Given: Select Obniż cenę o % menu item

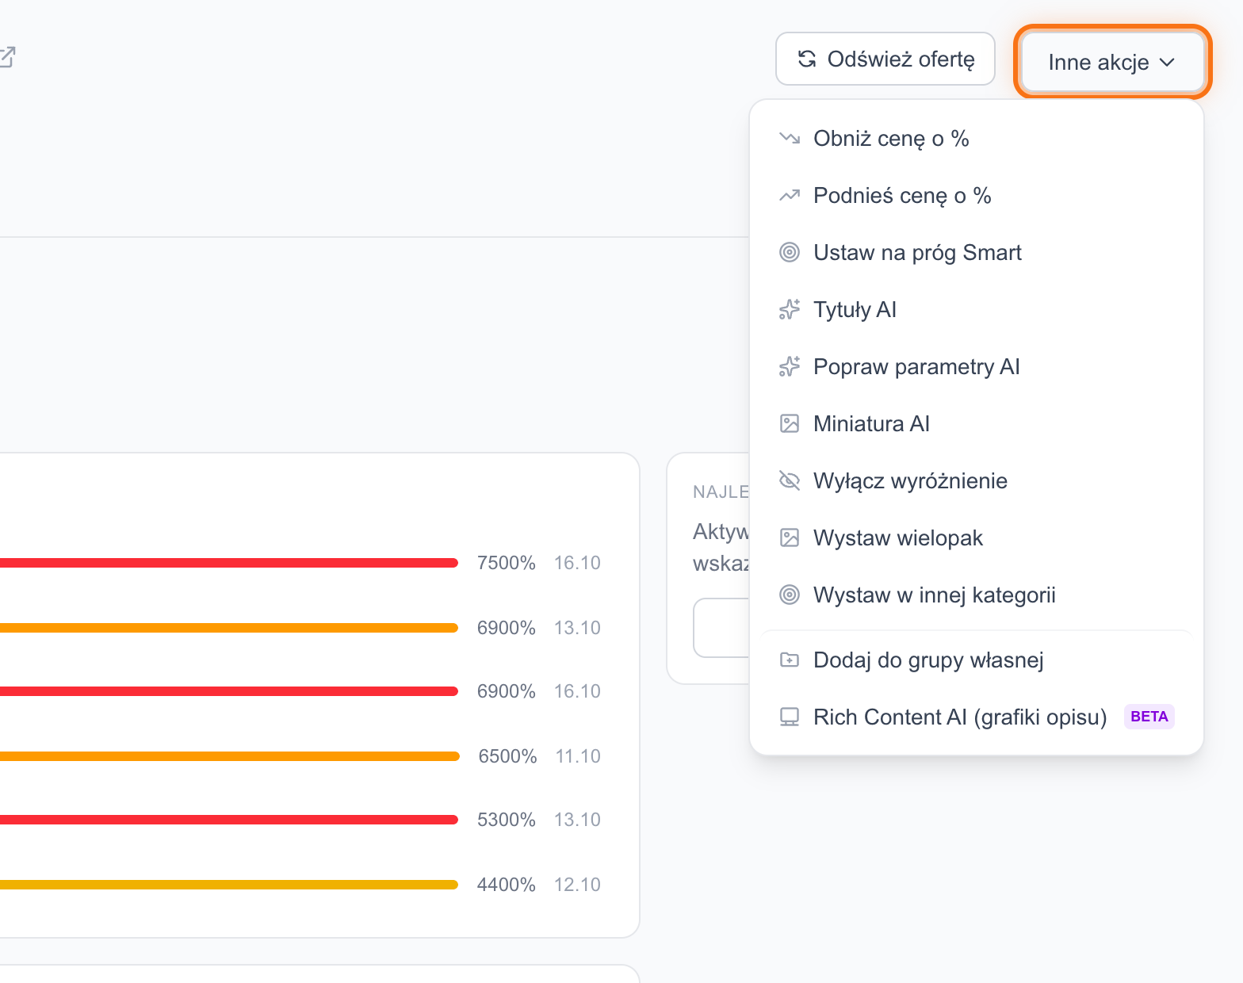Looking at the screenshot, I should click(x=977, y=139).
